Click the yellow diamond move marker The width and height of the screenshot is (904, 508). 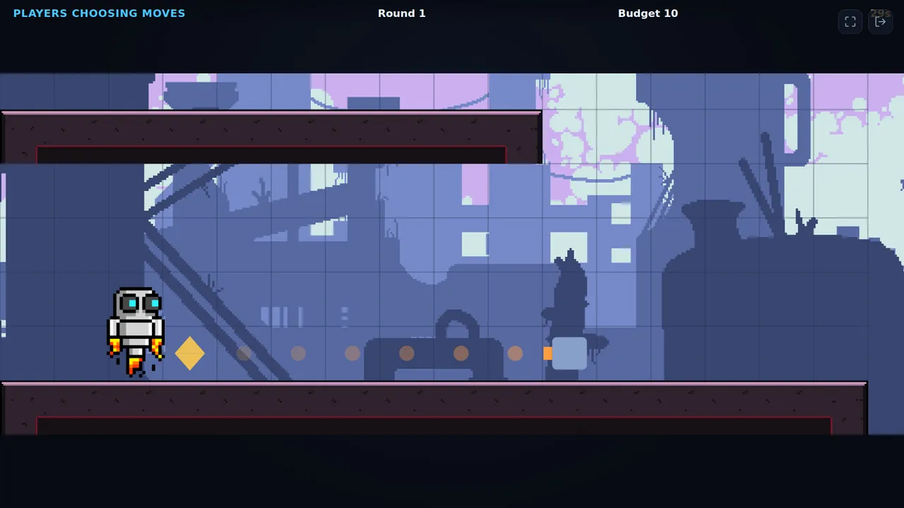point(189,353)
